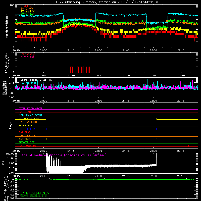Select the SAA FLAG label
201x201 pixels.
25,132
